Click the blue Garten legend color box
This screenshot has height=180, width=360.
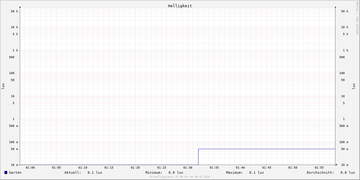point(6,172)
